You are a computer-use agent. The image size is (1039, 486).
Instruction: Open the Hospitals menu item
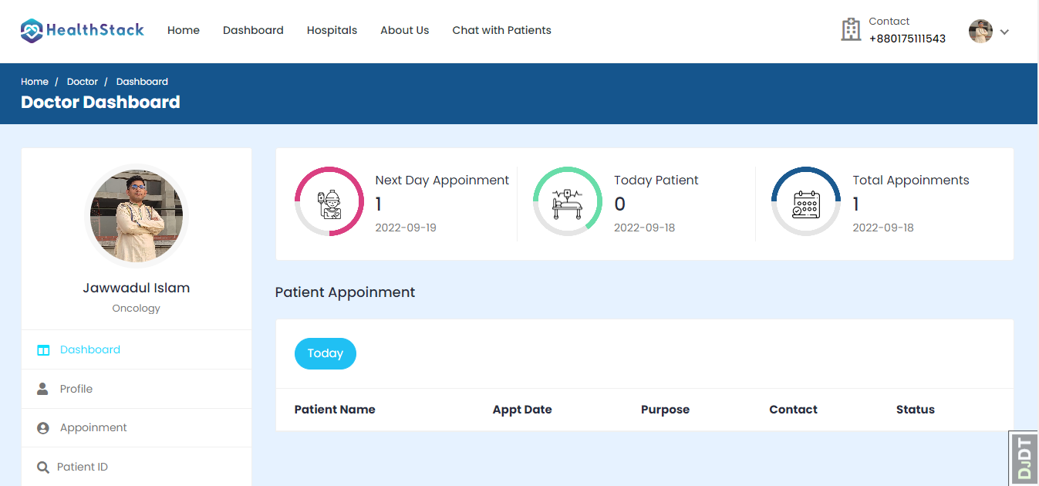[332, 31]
